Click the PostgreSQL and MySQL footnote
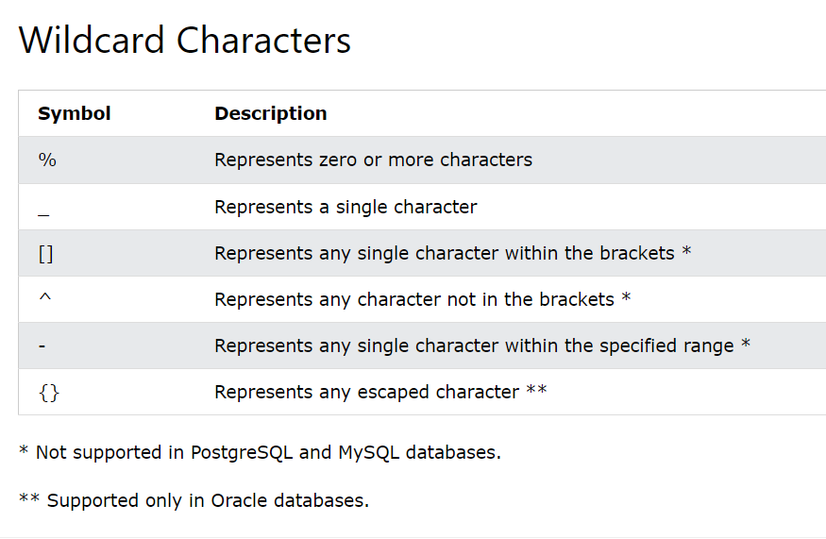826x539 pixels. [x=260, y=452]
